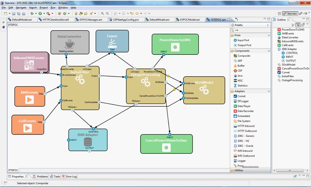Choose the Data Player adapter in palette
This screenshot has width=311, height=187.
(243, 106)
